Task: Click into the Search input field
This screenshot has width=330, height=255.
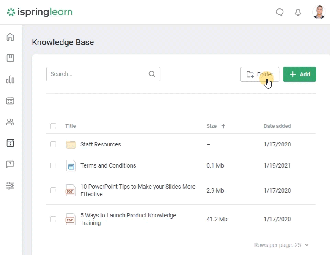Action: click(98, 74)
